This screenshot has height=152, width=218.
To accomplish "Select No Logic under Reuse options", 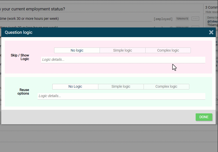I will pyautogui.click(x=75, y=87).
